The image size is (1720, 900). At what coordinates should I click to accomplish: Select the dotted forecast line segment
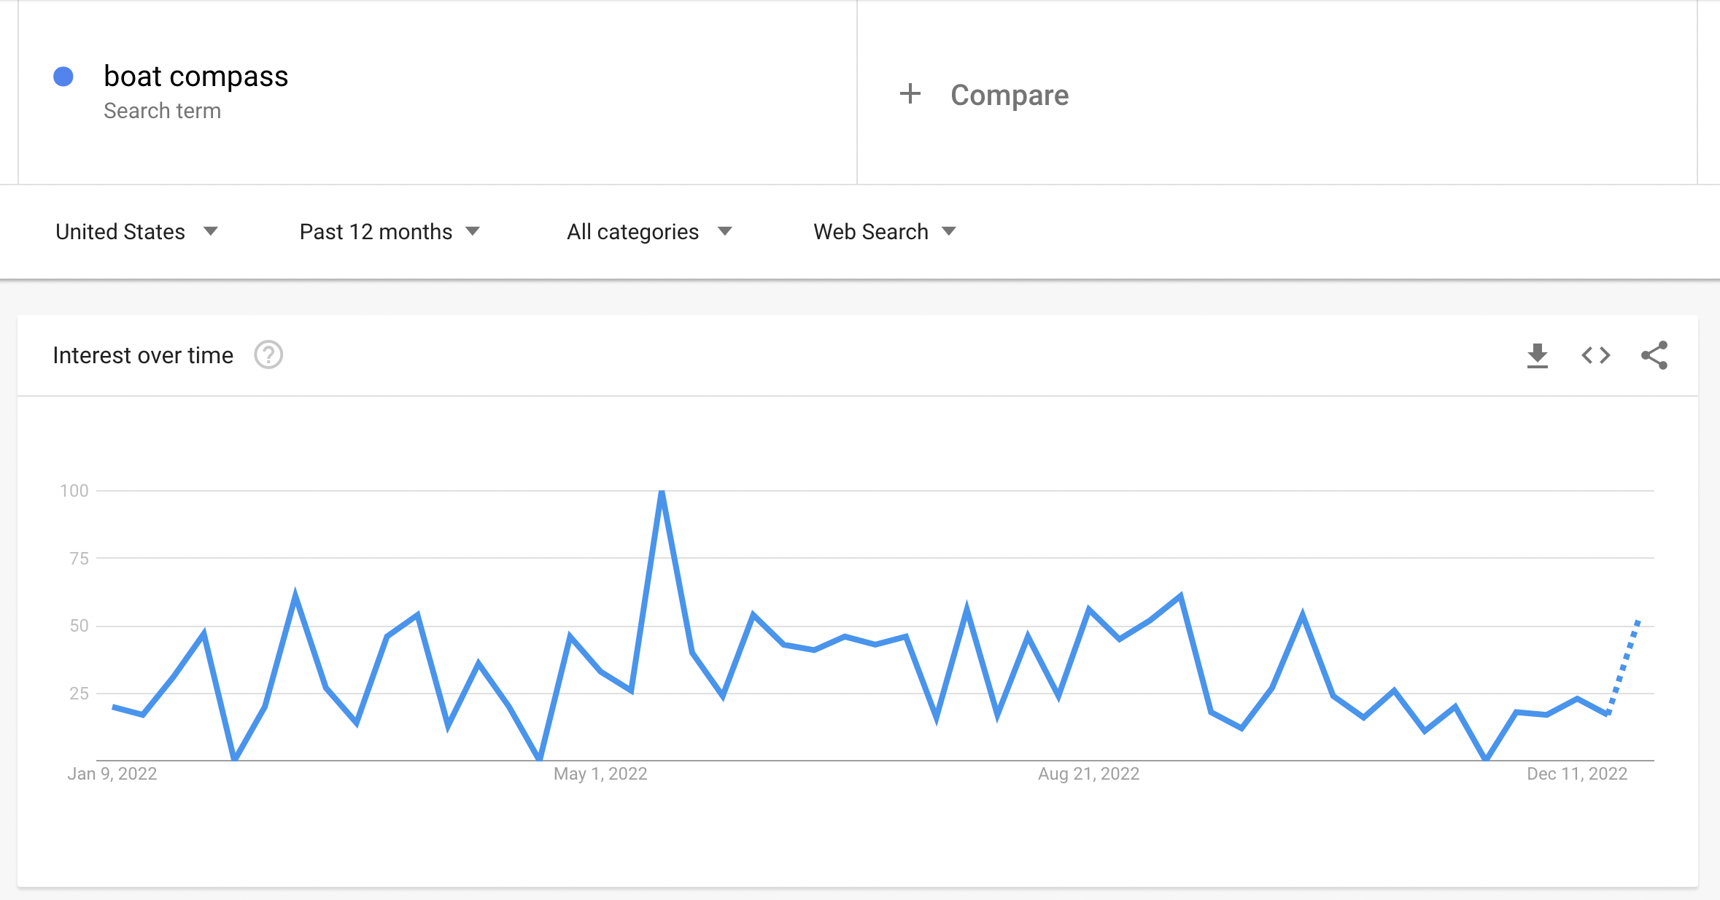point(1623,667)
